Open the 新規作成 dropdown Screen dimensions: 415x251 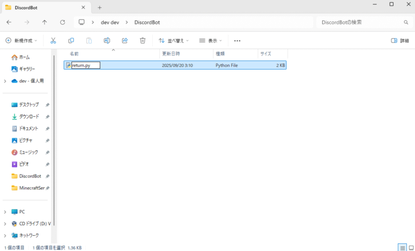[x=21, y=40]
